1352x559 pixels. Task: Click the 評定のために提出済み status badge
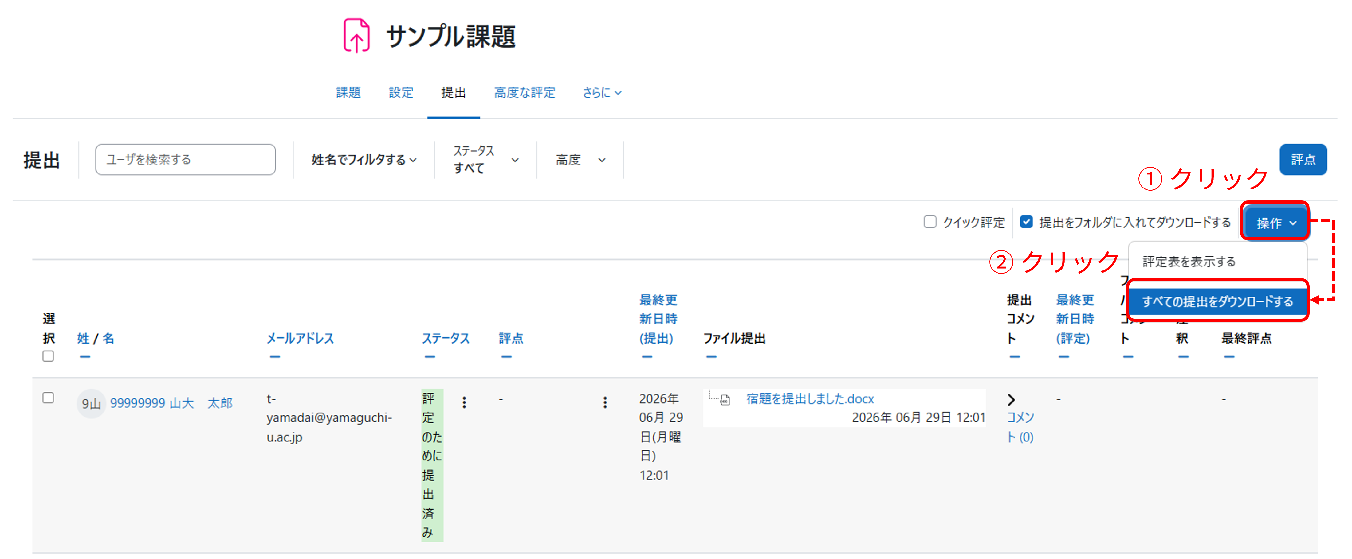(432, 465)
